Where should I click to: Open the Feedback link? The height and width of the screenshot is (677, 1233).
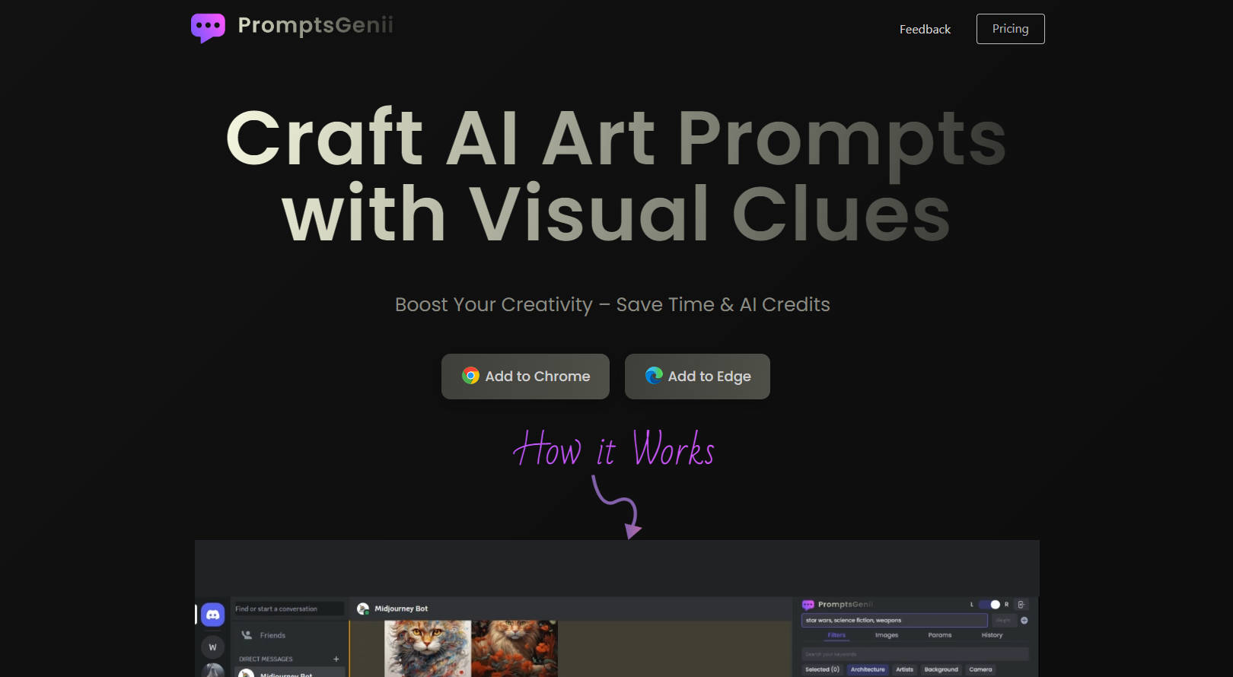tap(925, 29)
